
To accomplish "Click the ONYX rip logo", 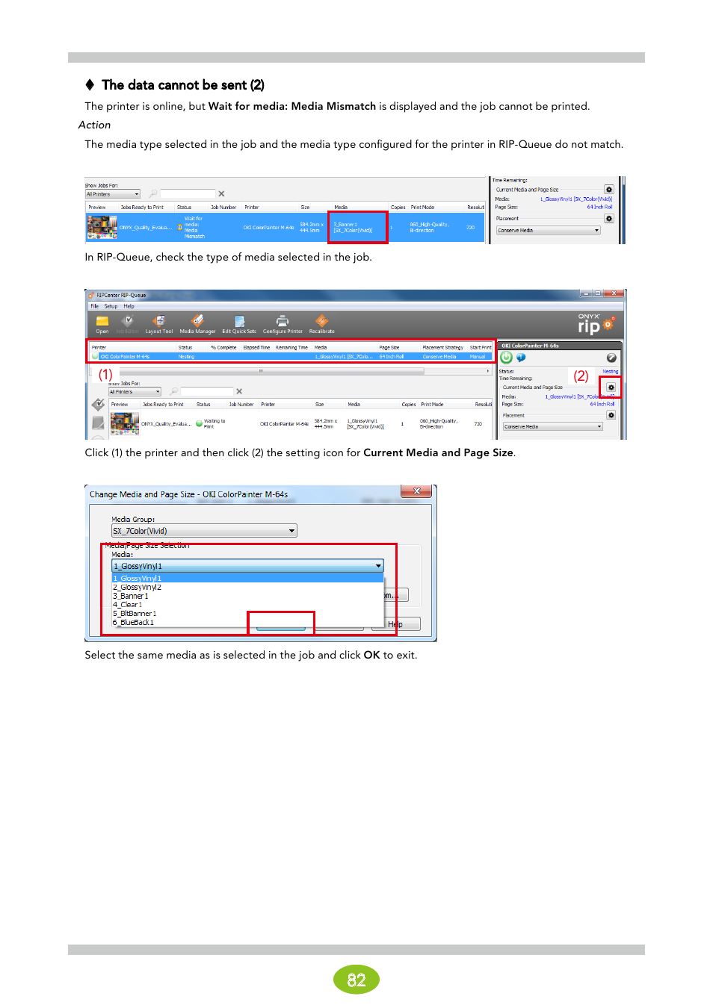I will coord(596,324).
